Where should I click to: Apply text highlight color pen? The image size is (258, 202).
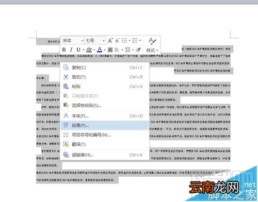89,50
